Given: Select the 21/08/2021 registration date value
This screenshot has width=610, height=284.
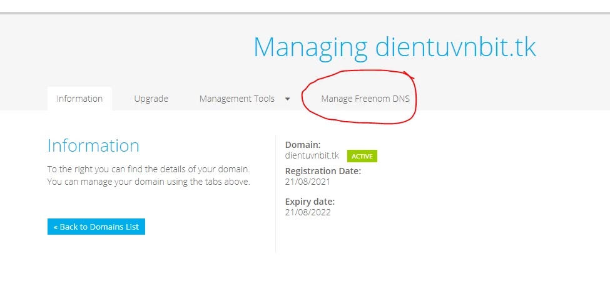Looking at the screenshot, I should tap(308, 181).
